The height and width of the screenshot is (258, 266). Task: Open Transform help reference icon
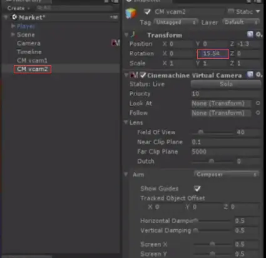coord(250,34)
